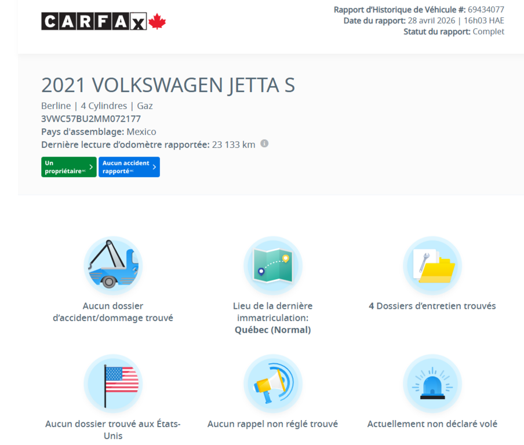Click the service records folder icon
The height and width of the screenshot is (445, 524).
click(432, 265)
